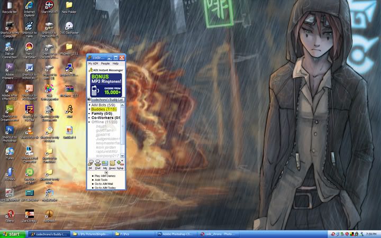This screenshot has width=381, height=238.
Task: Set Away message in AIM toolbar
Action: point(112,164)
